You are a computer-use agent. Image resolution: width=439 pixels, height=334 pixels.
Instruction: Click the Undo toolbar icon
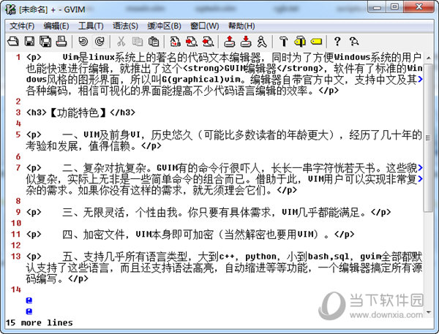(x=83, y=42)
